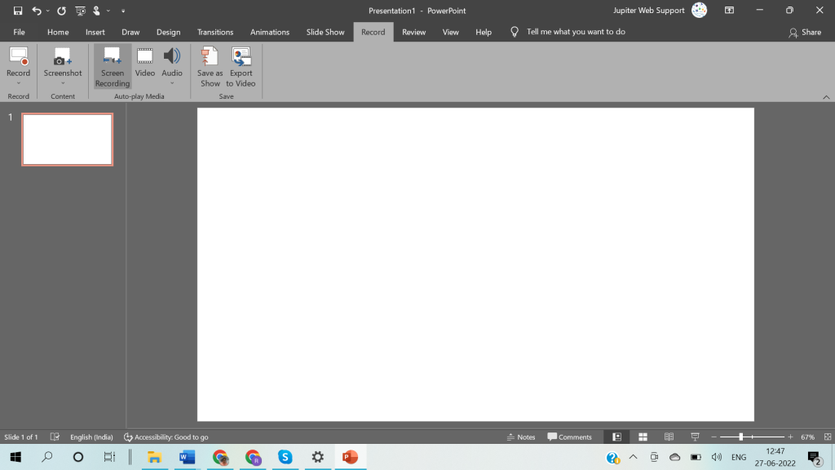Switch to Reading View
The image size is (835, 470).
point(669,437)
